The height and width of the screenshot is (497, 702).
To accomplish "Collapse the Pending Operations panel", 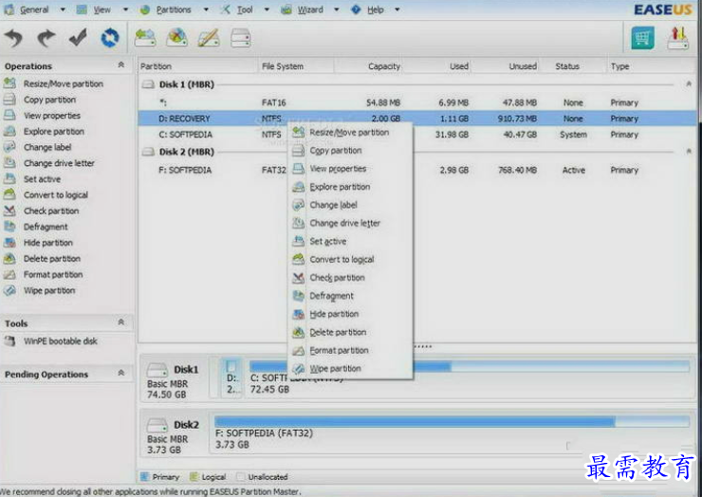I will 120,373.
